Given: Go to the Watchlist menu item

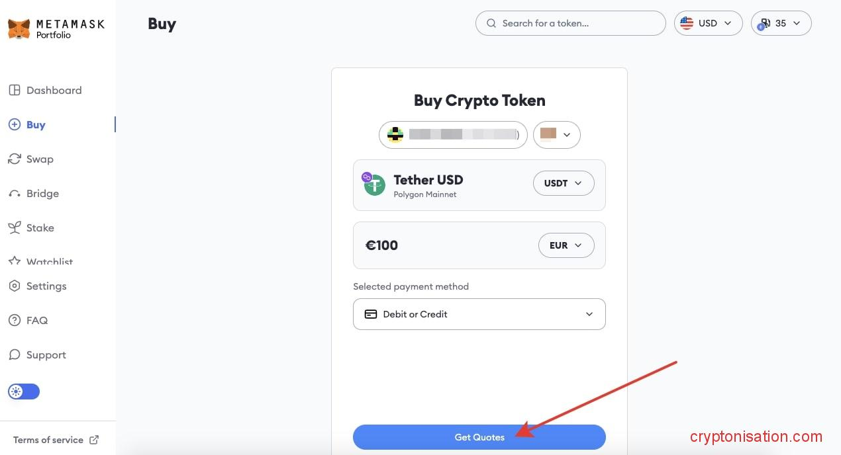Looking at the screenshot, I should coord(49,262).
